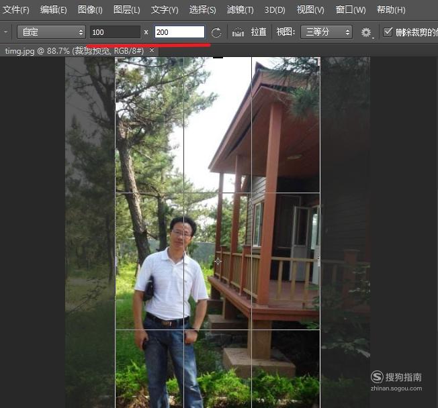Select the straighten tool icon
The width and height of the screenshot is (438, 408).
(x=238, y=32)
